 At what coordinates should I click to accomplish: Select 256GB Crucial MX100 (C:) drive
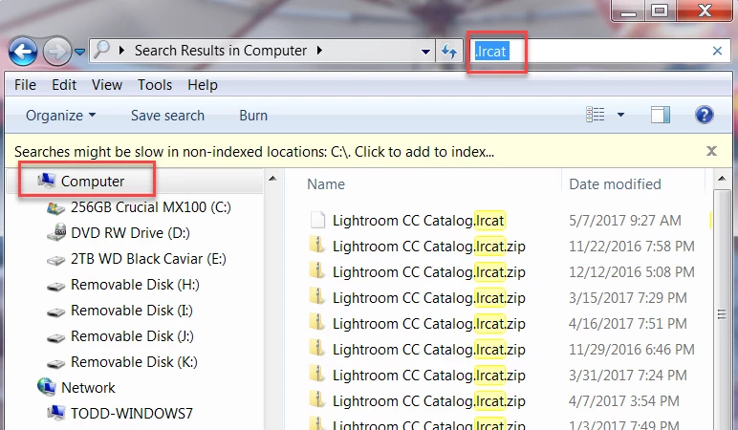151,207
